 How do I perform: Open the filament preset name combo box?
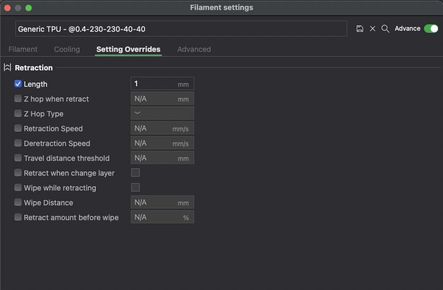[x=181, y=29]
